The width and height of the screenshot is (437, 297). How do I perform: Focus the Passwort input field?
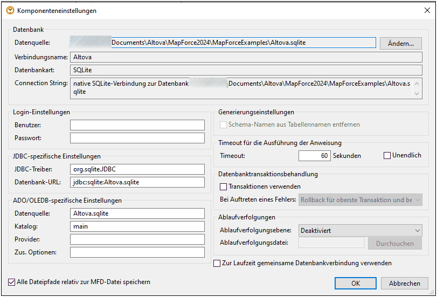coord(137,138)
